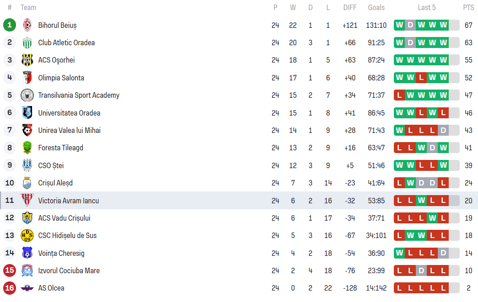Click the Club Atletic Oradea crest
This screenshot has width=478, height=302.
click(27, 42)
